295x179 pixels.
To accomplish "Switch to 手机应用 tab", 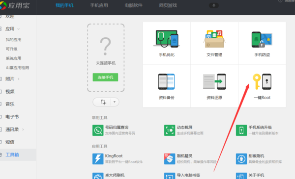I will tap(99, 5).
